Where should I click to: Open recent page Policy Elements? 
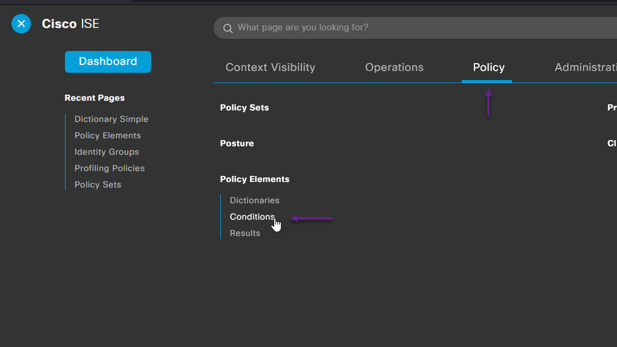pos(107,135)
